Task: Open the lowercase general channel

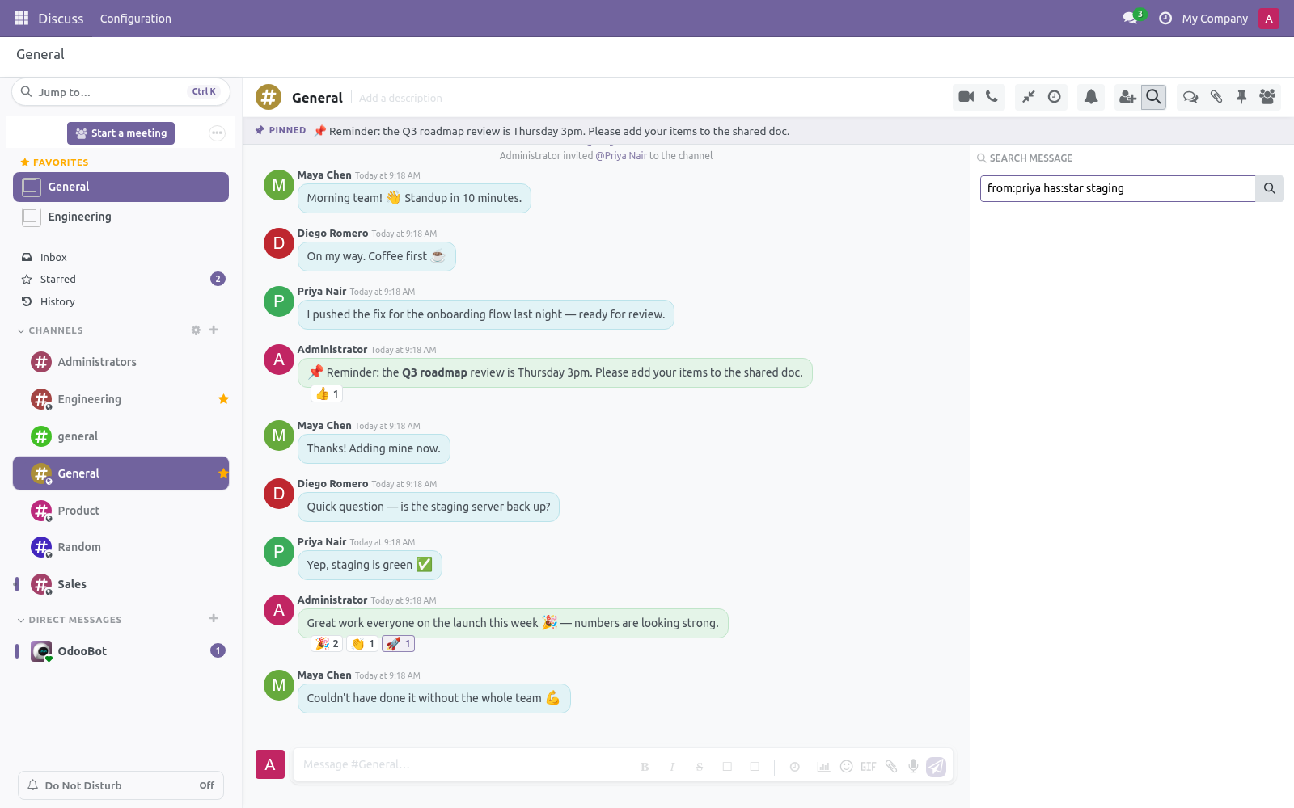Action: [121, 436]
